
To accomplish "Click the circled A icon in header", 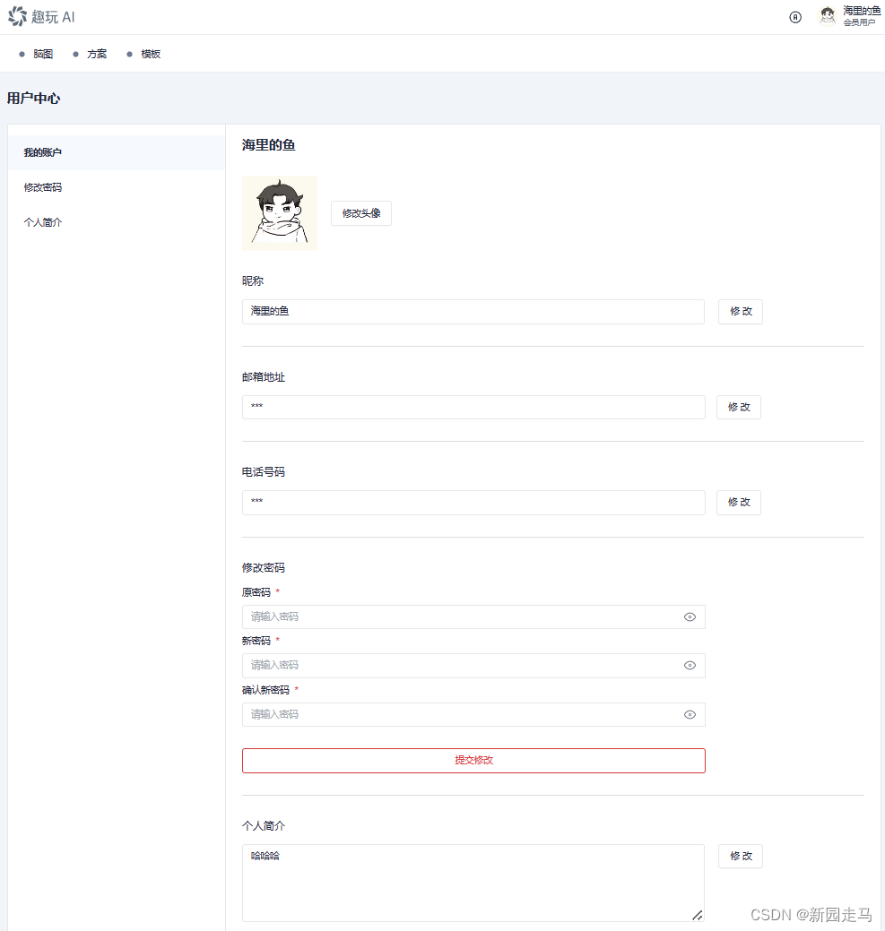I will coord(795,17).
